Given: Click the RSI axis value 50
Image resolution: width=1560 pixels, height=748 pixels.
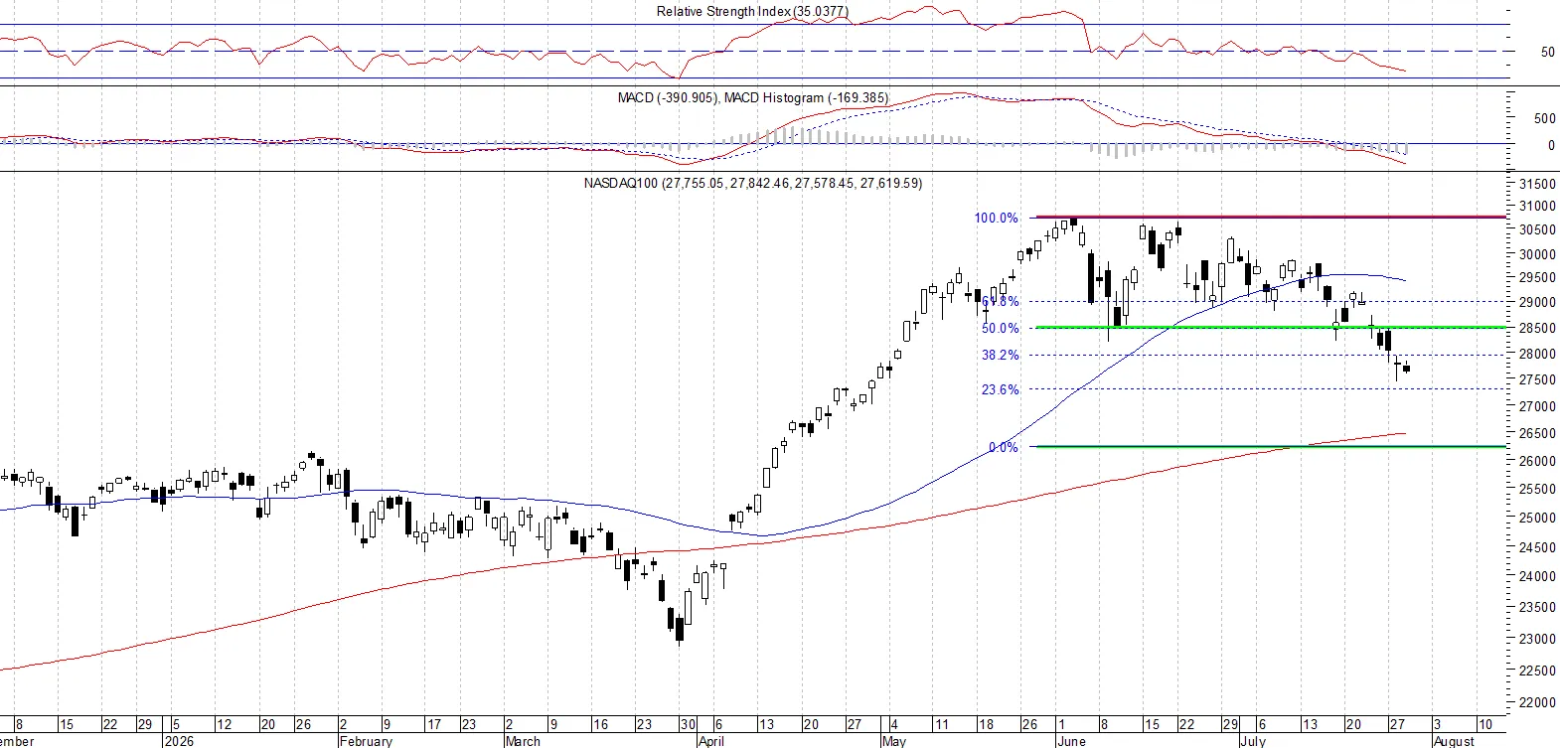Looking at the screenshot, I should tap(1547, 52).
